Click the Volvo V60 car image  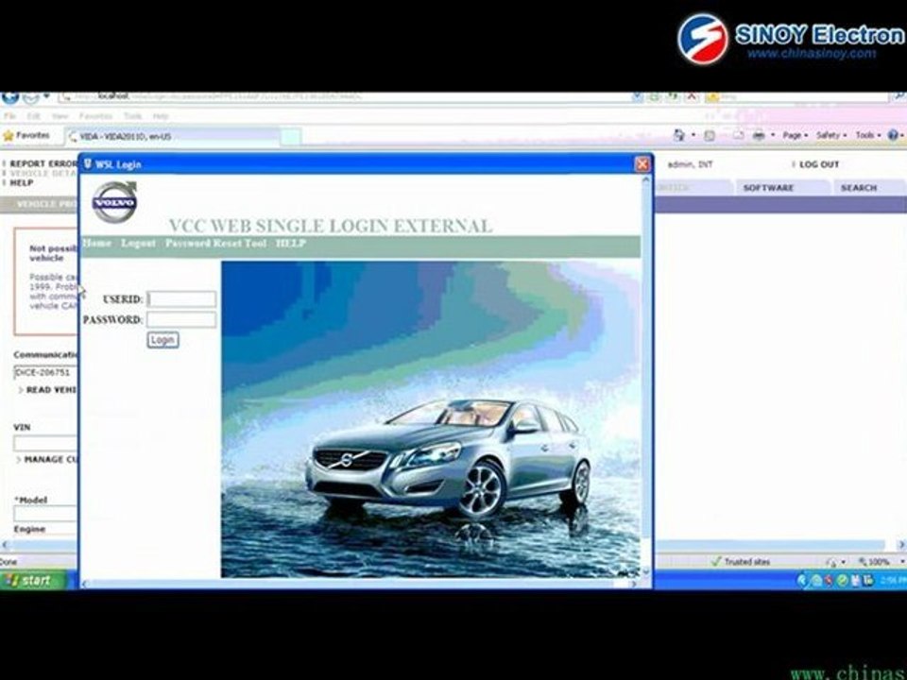tap(431, 419)
